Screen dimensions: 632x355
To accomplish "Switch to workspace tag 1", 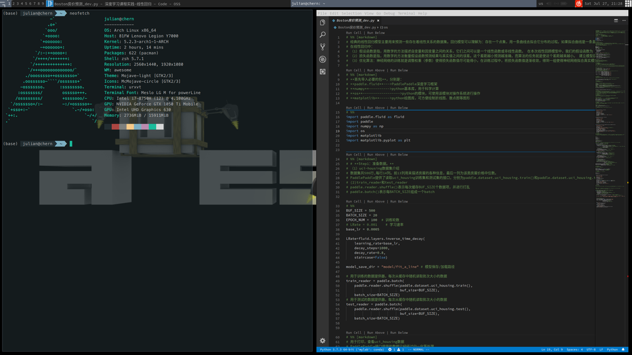I will pyautogui.click(x=9, y=4).
